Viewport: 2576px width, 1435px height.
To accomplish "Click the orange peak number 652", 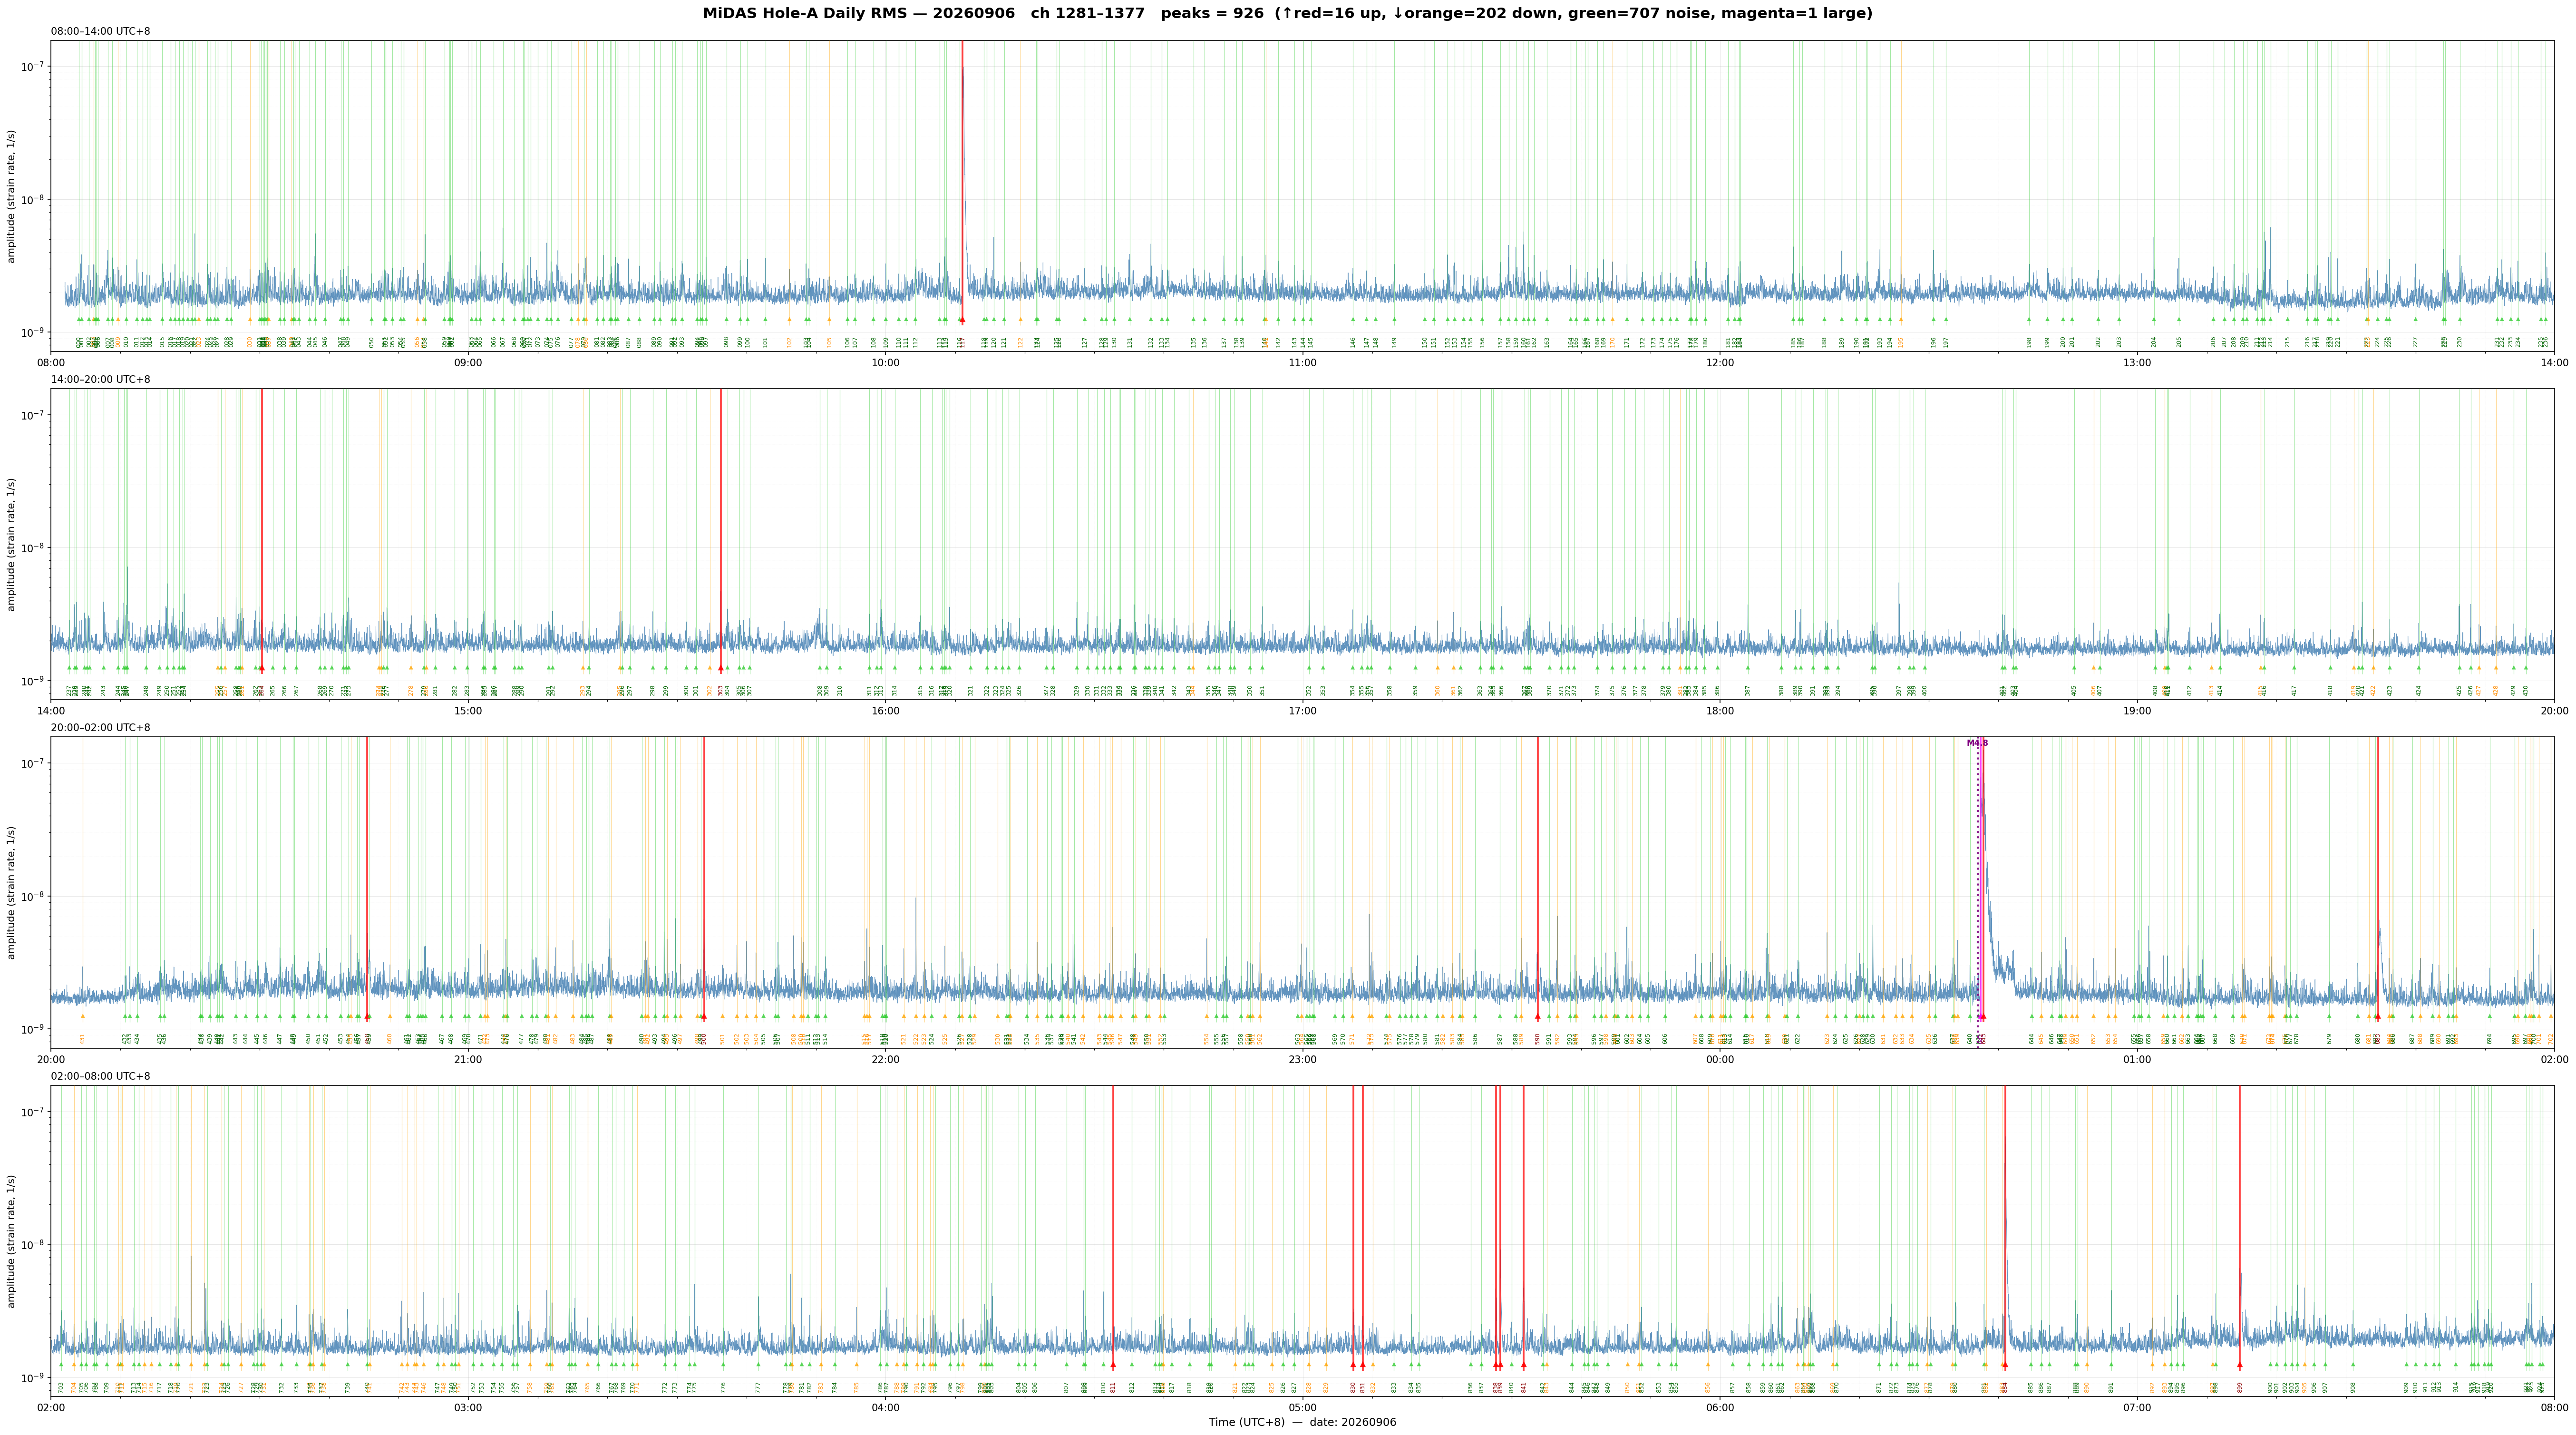I will coord(2094,1039).
